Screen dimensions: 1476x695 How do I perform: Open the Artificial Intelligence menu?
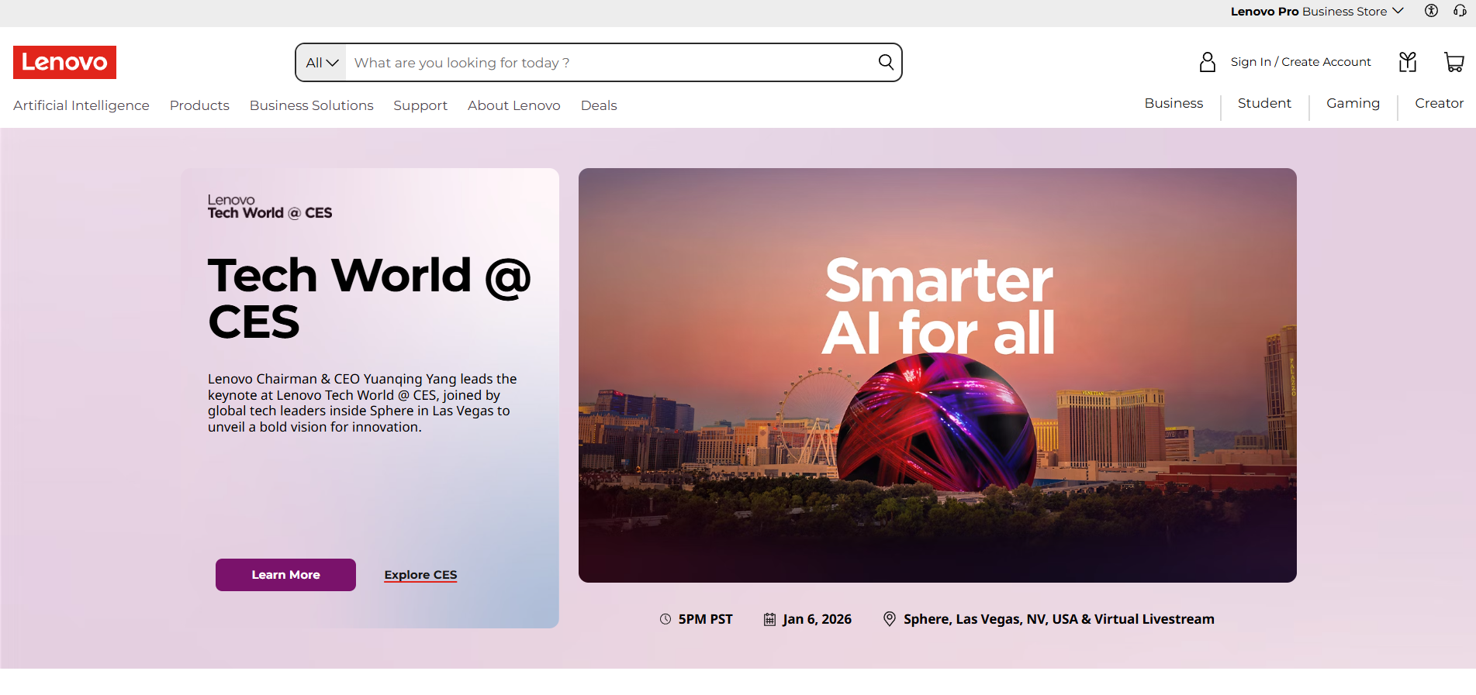81,105
